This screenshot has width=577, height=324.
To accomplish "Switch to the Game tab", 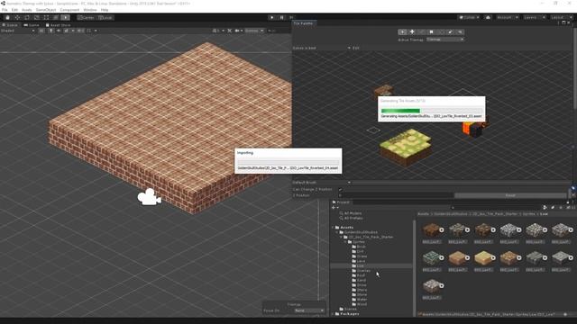I will [32, 25].
